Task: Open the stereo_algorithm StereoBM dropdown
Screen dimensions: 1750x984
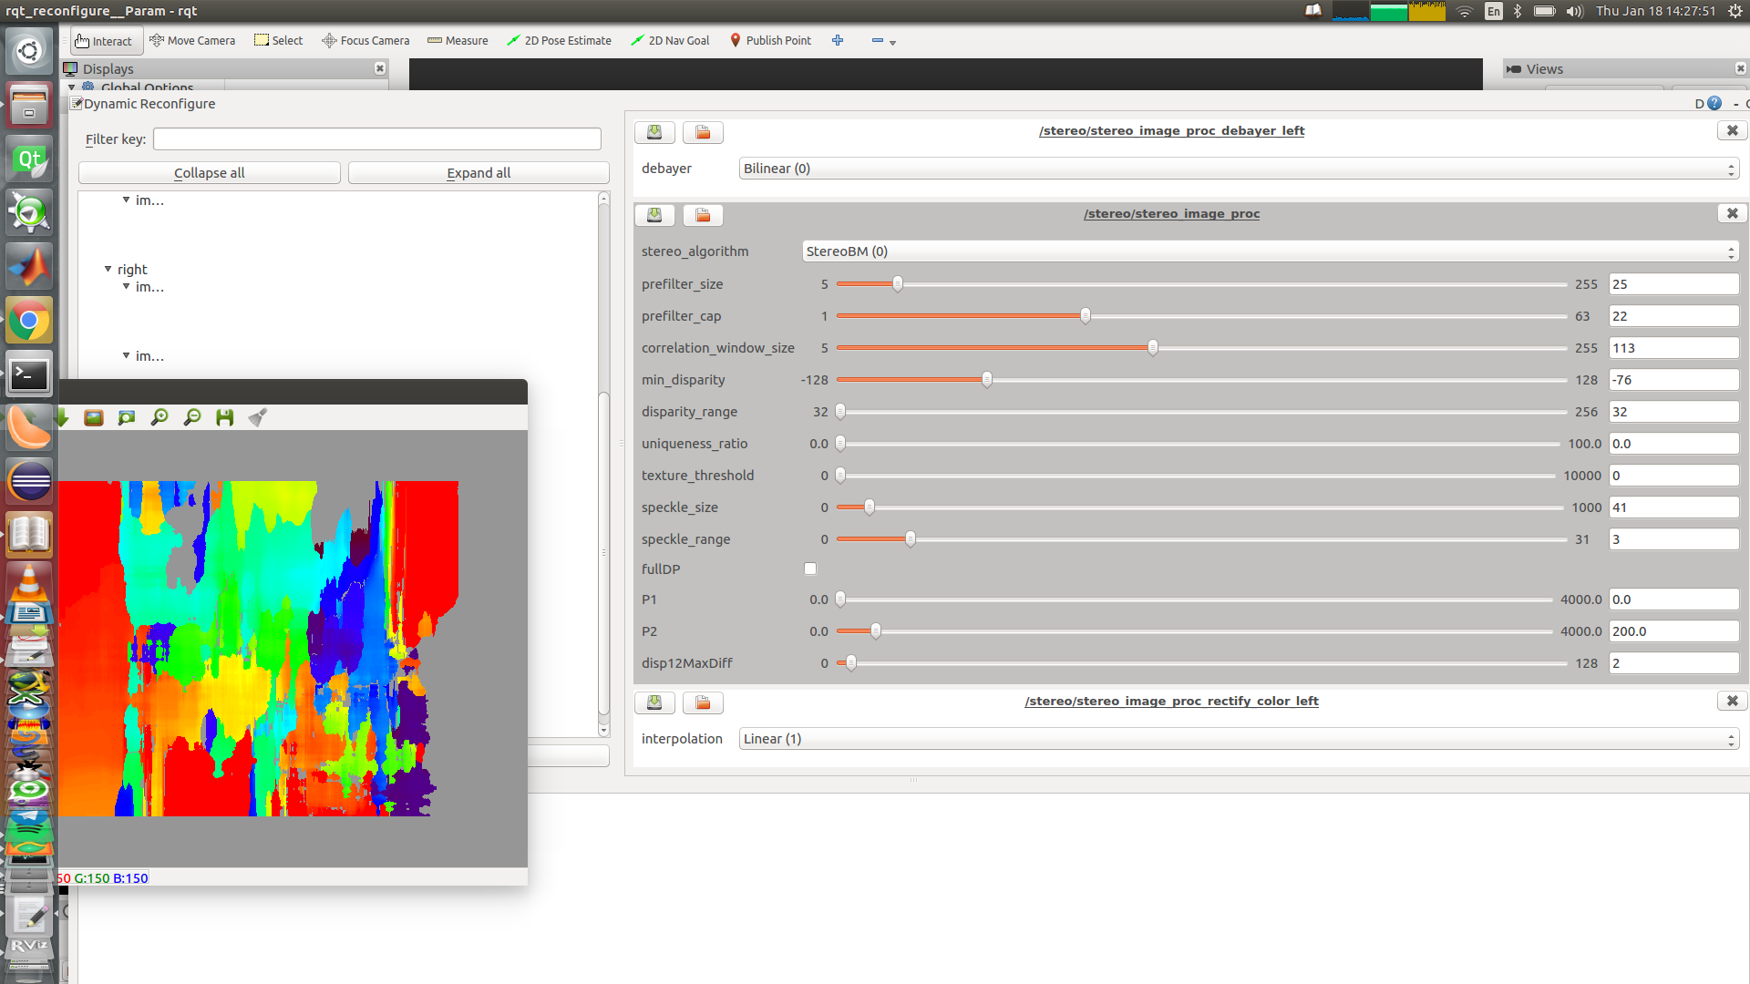Action: (x=1270, y=251)
